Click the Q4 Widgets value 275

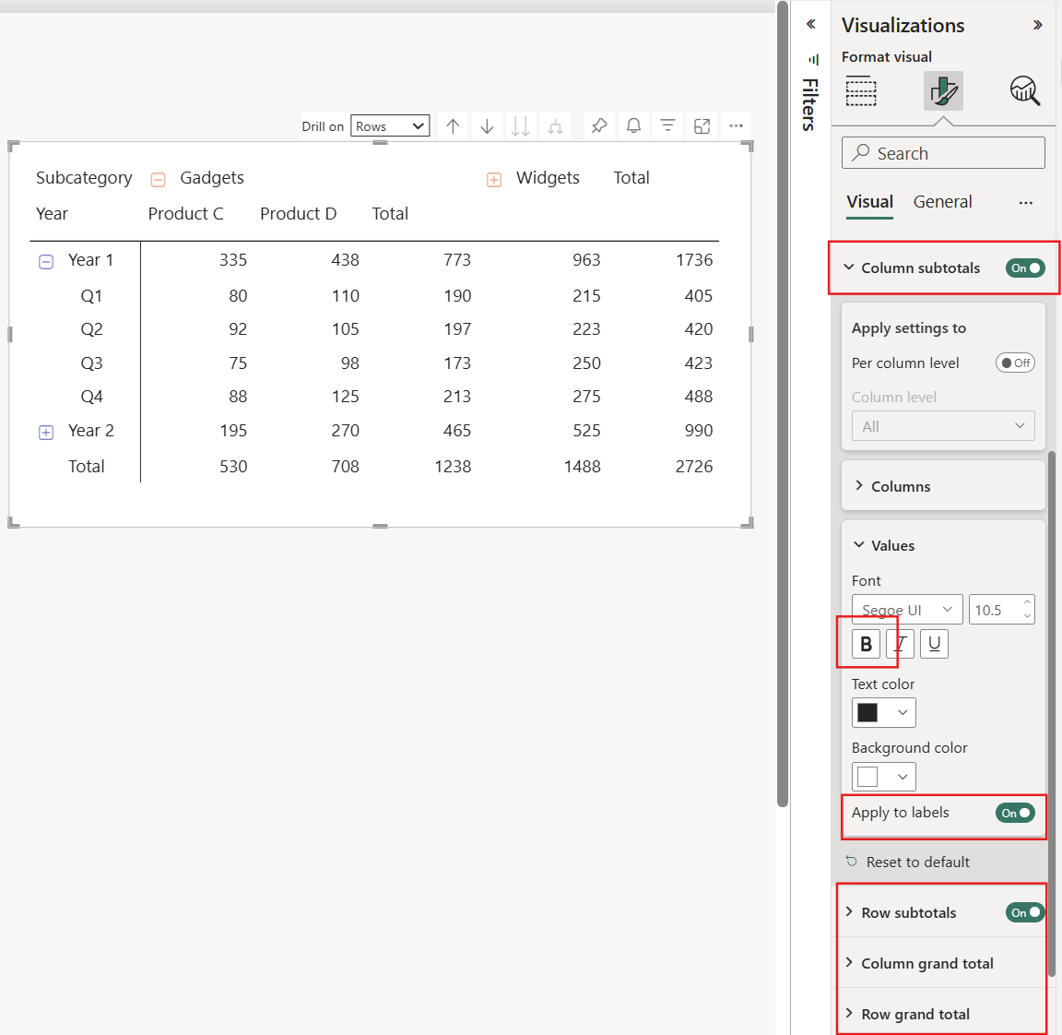click(x=586, y=397)
